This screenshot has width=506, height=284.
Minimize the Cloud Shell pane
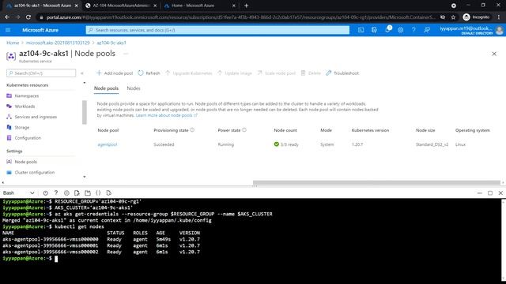(480, 192)
